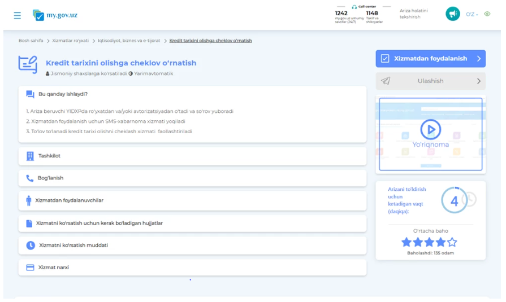The image size is (506, 302).
Task: Click Baholashdi: 135 odam text
Action: pos(430,253)
